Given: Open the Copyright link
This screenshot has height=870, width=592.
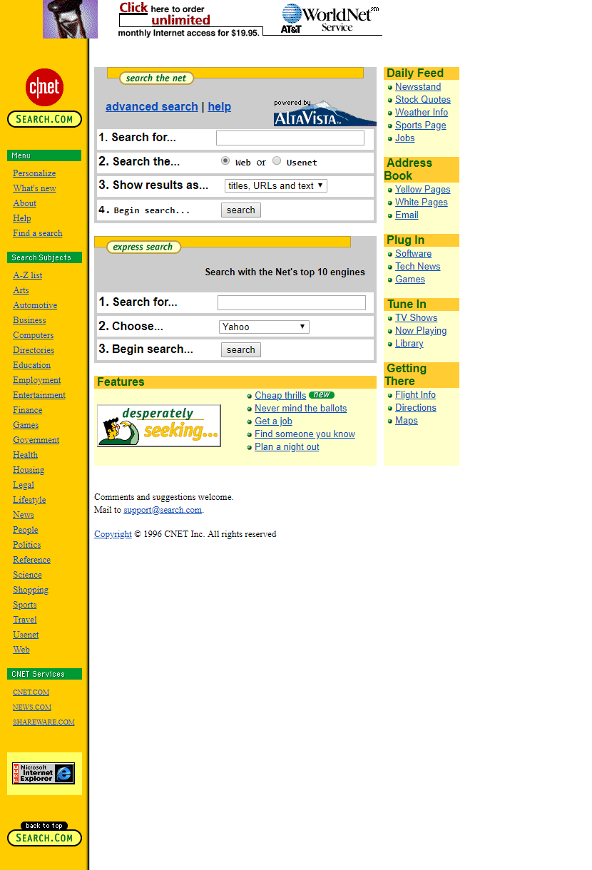Looking at the screenshot, I should click(x=113, y=534).
